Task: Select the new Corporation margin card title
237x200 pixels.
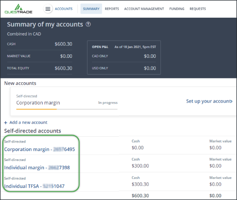Action: 38,103
